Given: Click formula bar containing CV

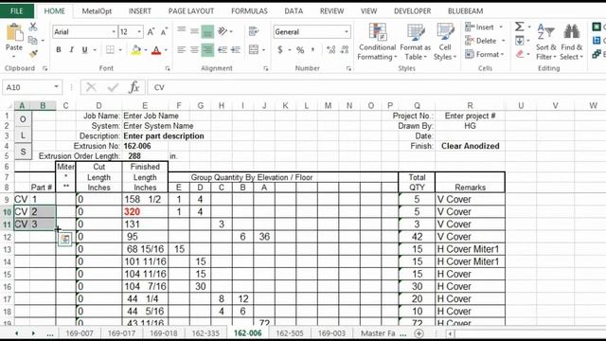Looking at the screenshot, I should (x=377, y=87).
